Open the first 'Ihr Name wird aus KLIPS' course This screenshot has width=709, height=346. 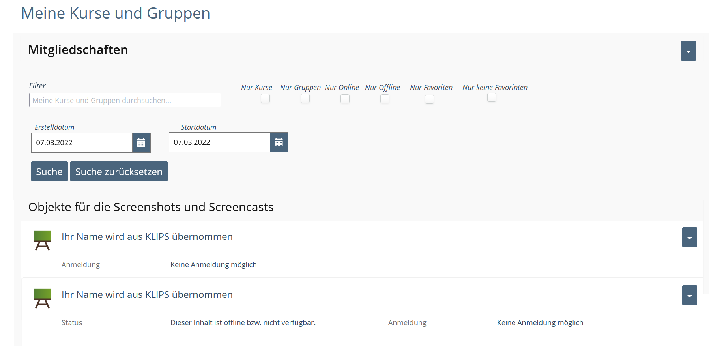click(x=147, y=237)
